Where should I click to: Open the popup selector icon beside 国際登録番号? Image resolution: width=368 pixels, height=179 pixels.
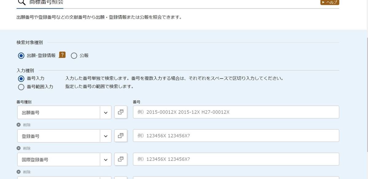tap(121, 159)
